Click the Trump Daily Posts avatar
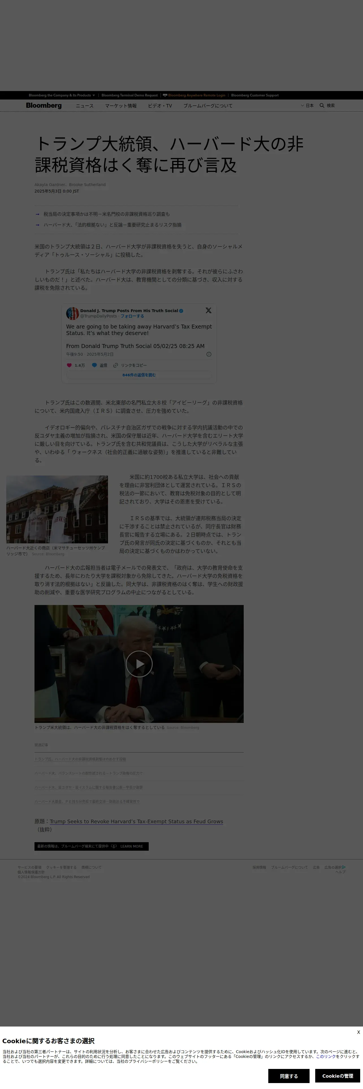 72,313
